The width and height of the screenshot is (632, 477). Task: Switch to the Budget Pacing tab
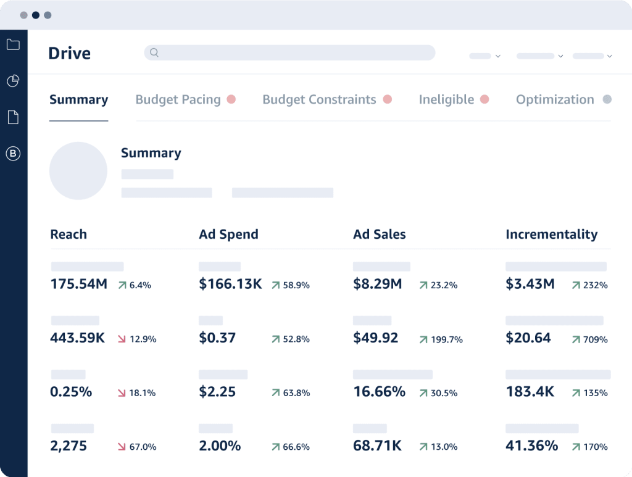[178, 99]
